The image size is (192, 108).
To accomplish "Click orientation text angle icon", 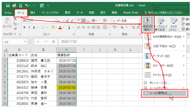I will [94, 21].
